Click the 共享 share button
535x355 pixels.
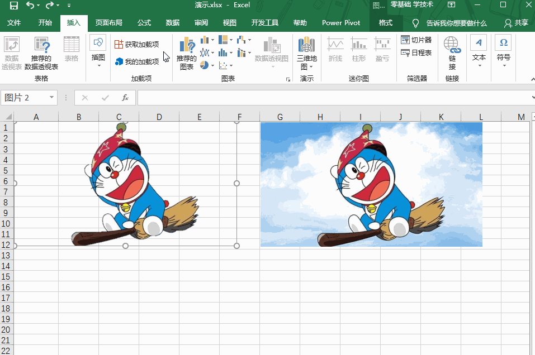click(516, 23)
